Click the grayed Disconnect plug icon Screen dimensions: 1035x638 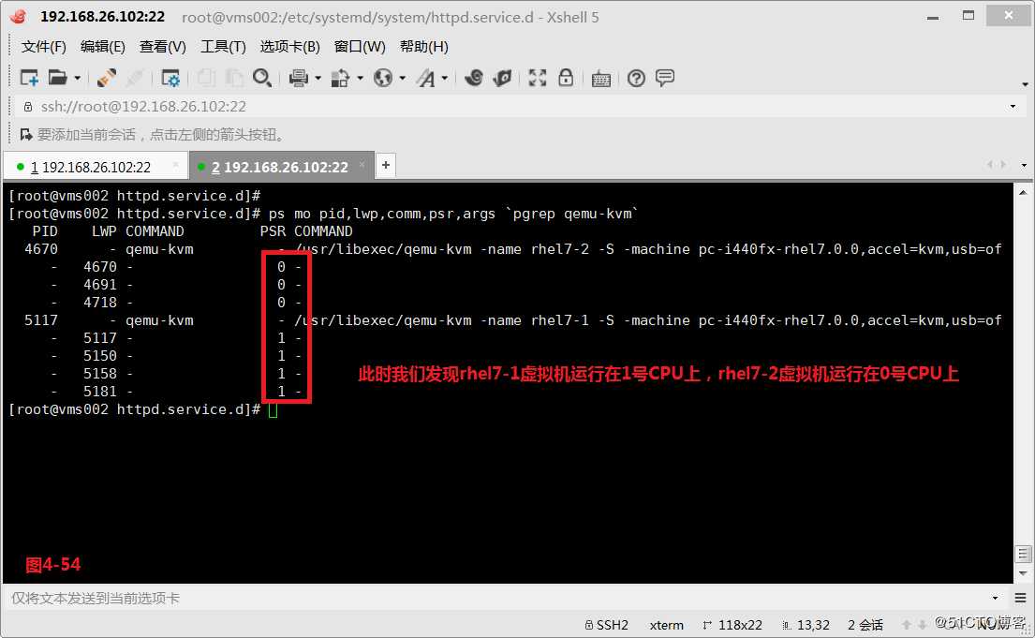tap(135, 78)
